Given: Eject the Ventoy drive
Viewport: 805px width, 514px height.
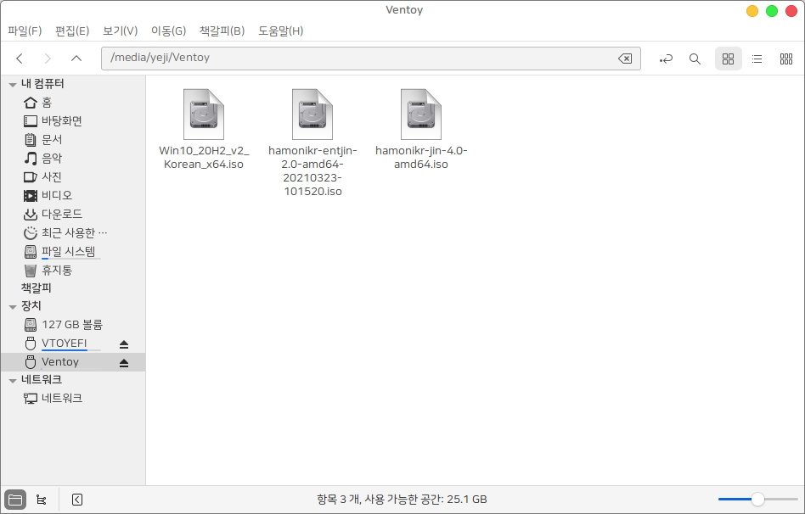Looking at the screenshot, I should tap(124, 362).
